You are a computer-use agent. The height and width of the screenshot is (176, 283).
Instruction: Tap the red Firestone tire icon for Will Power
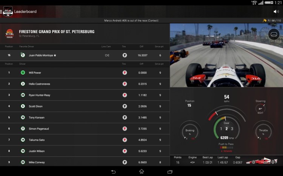pyautogui.click(x=125, y=73)
